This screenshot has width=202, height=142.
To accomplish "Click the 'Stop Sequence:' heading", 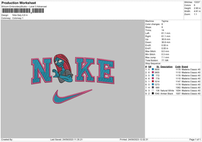I will coord(153,63).
